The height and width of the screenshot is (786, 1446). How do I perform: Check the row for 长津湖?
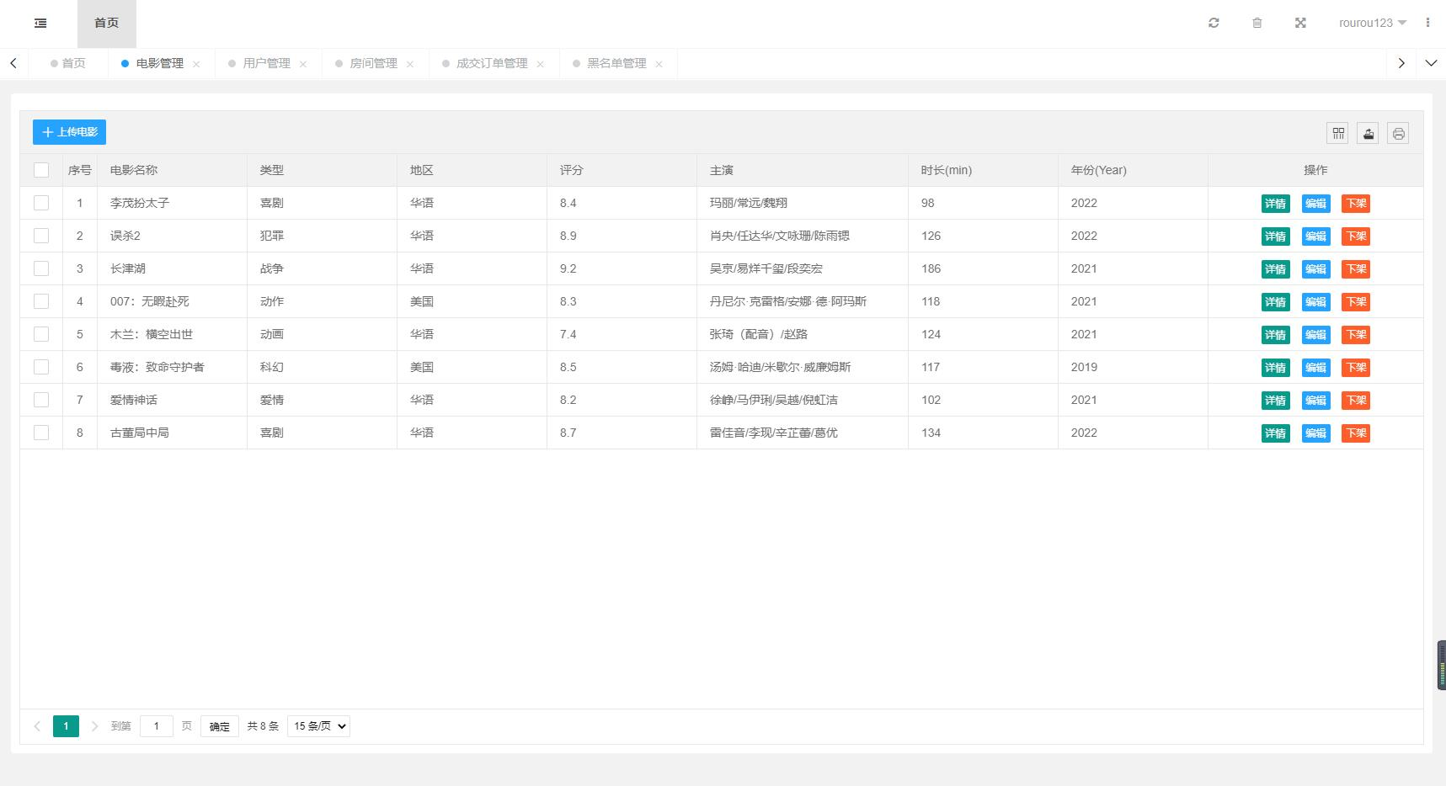[x=41, y=268]
